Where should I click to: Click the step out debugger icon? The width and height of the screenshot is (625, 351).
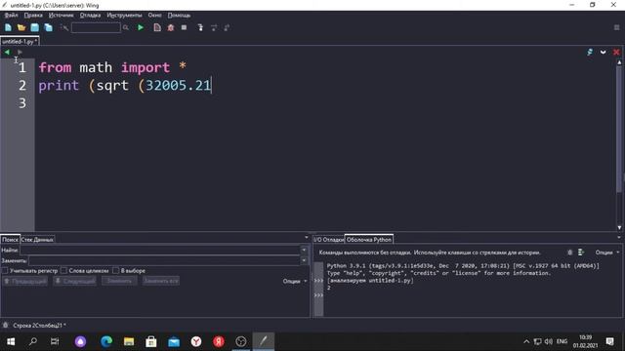coord(227,27)
